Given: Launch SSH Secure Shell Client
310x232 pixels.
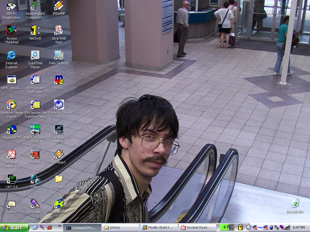Looking at the screenshot, I should [x=35, y=80].
